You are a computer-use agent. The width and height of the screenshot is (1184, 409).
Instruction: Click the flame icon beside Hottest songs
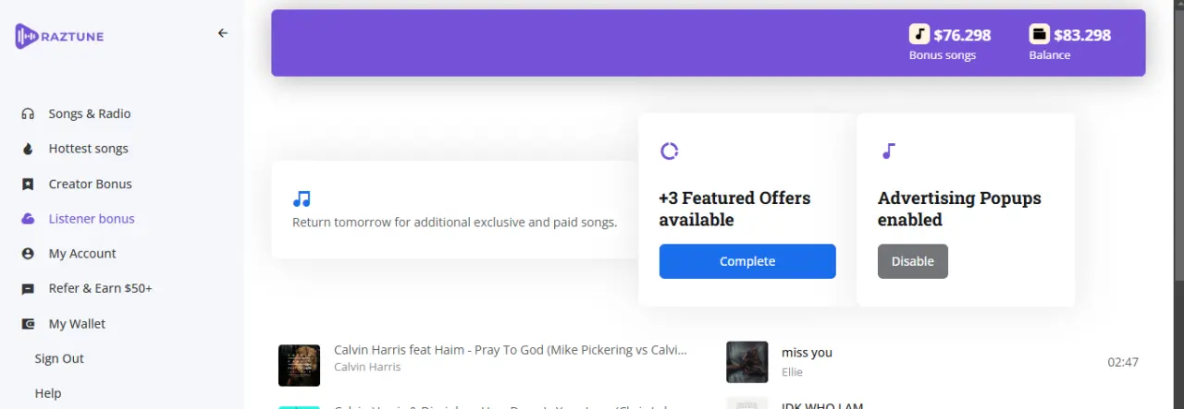(28, 149)
